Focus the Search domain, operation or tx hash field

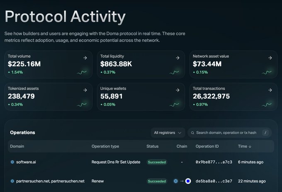(x=229, y=132)
